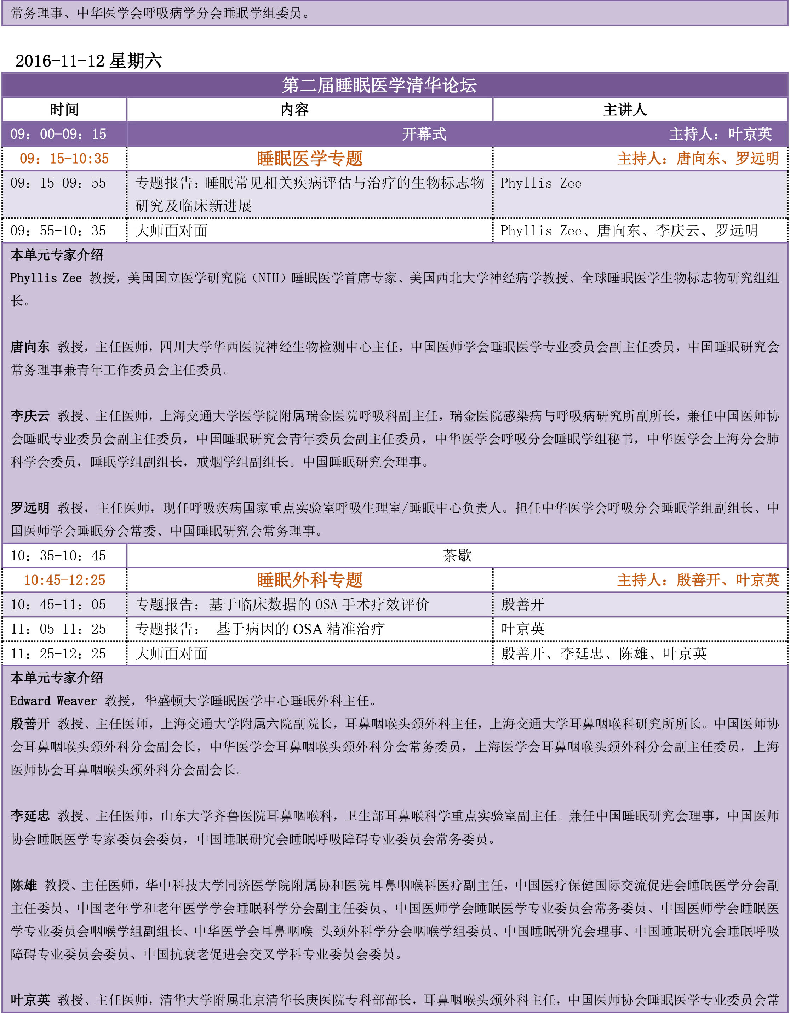Click the 开幕式 row text
The width and height of the screenshot is (790, 1013).
pos(424,135)
